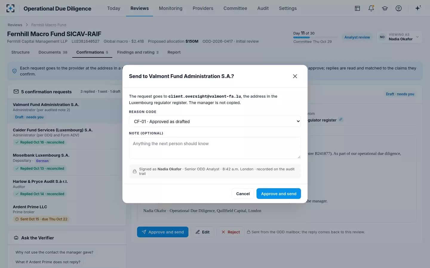Screen dimensions: 430x268
Task: Confirm with the dialog's Approve and send button
Action: 279,194
